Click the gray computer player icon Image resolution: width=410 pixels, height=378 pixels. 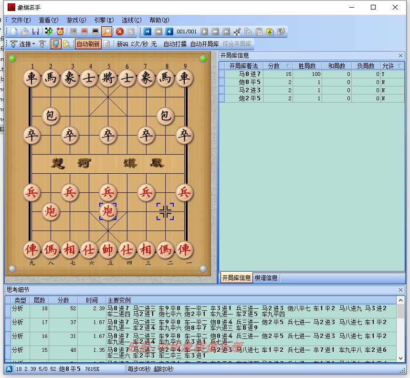[x=74, y=31]
